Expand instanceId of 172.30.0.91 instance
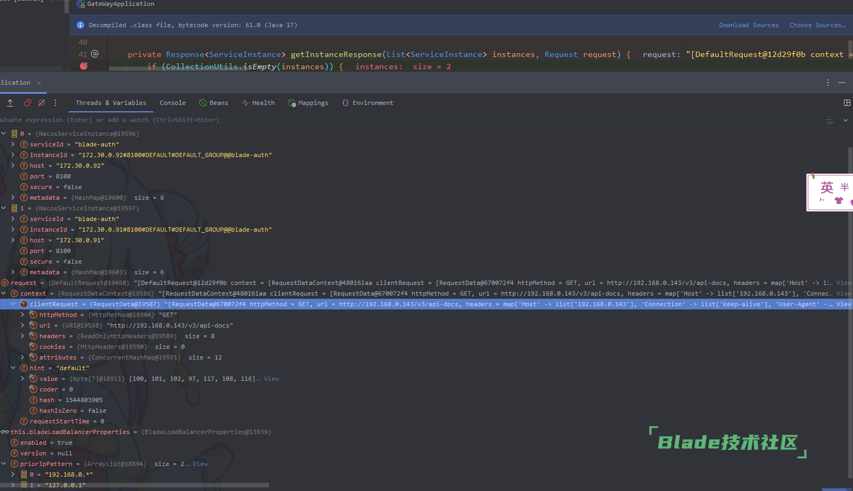The height and width of the screenshot is (491, 853). click(13, 230)
